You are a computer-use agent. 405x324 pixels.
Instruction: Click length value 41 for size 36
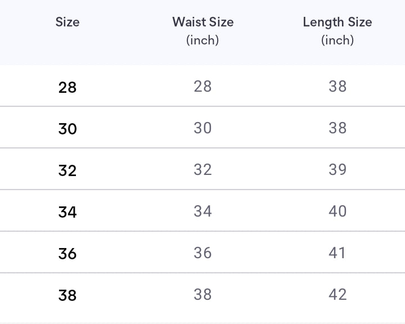click(x=337, y=253)
